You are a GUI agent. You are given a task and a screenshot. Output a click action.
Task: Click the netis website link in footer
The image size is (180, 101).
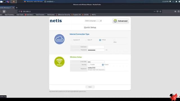(x=57, y=91)
